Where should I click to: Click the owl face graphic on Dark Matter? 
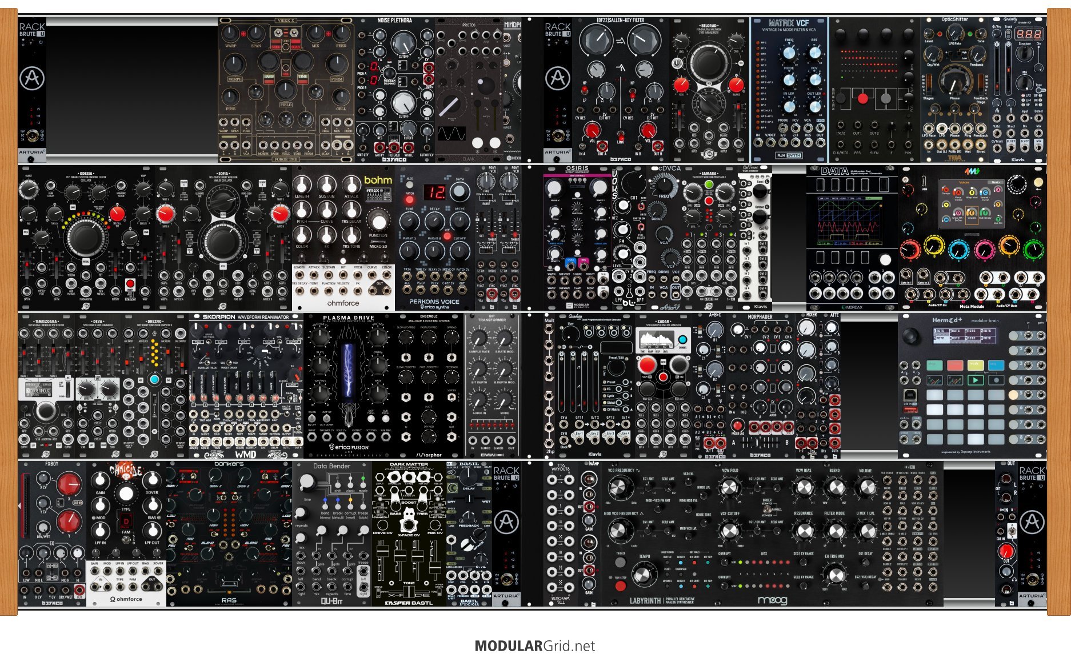point(409,521)
